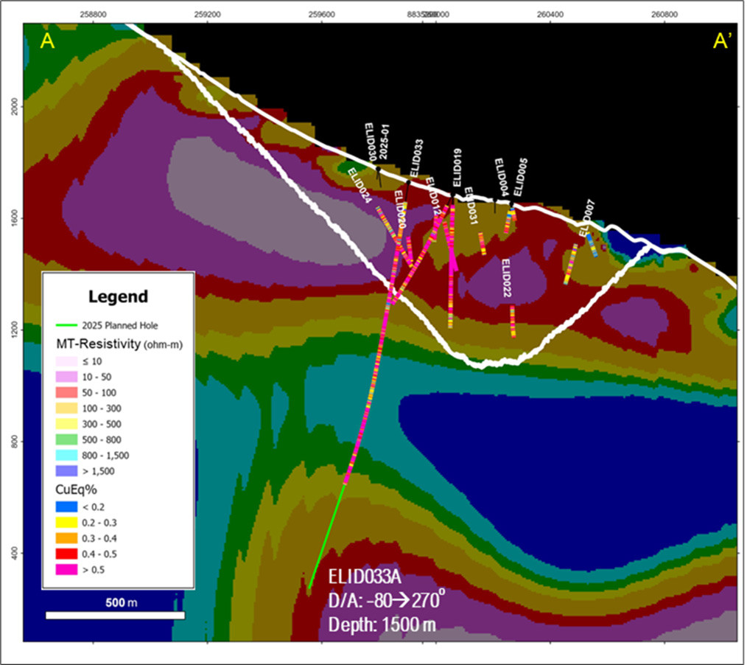Click the 259200 easting axis label
This screenshot has width=747, height=665.
pos(207,14)
